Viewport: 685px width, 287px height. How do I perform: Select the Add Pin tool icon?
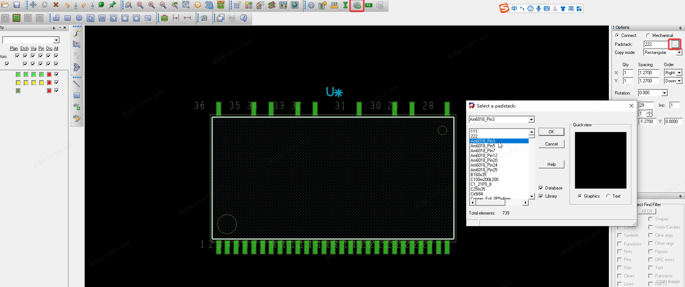[357, 6]
